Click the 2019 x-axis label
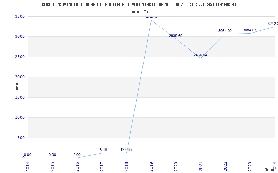This screenshot has width=278, height=173. pos(151,166)
